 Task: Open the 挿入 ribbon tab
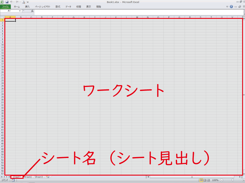pos(28,6)
